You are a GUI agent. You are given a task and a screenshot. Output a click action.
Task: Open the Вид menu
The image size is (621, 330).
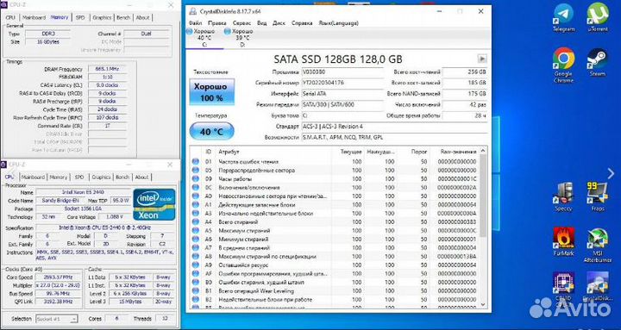[262, 23]
